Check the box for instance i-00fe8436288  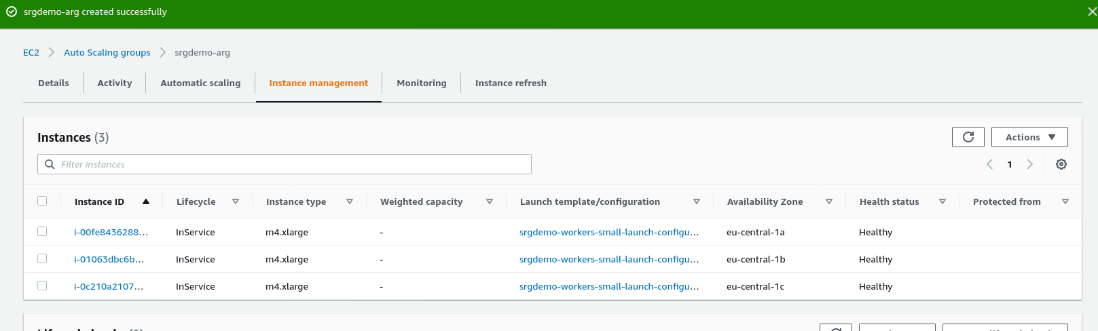(42, 231)
